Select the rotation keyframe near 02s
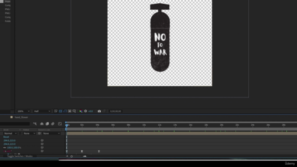 (82, 151)
